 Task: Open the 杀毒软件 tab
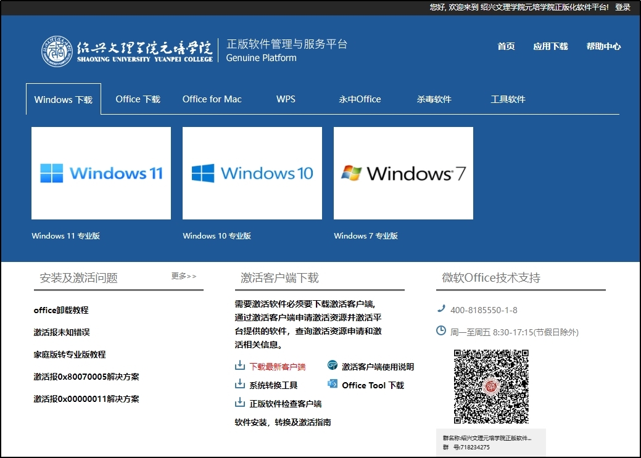tap(434, 99)
